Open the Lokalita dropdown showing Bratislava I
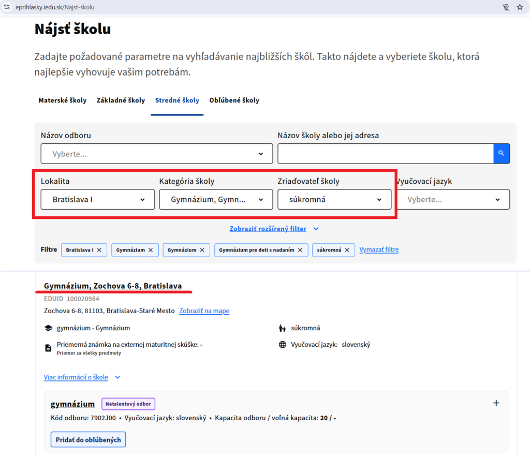The image size is (530, 457). tap(98, 199)
